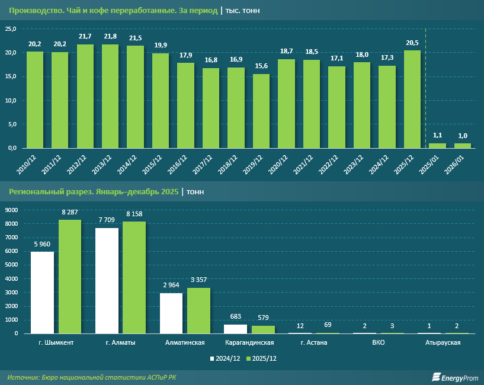The image size is (484, 385).
Task: Select the green г. Шымкент bar labeled 8 287
Action: (69, 277)
